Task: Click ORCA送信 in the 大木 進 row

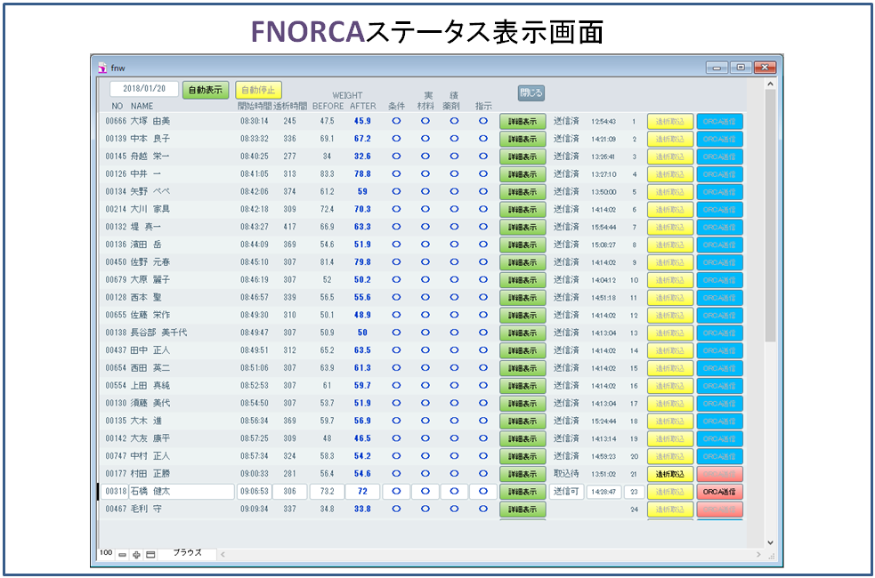Action: click(x=719, y=421)
